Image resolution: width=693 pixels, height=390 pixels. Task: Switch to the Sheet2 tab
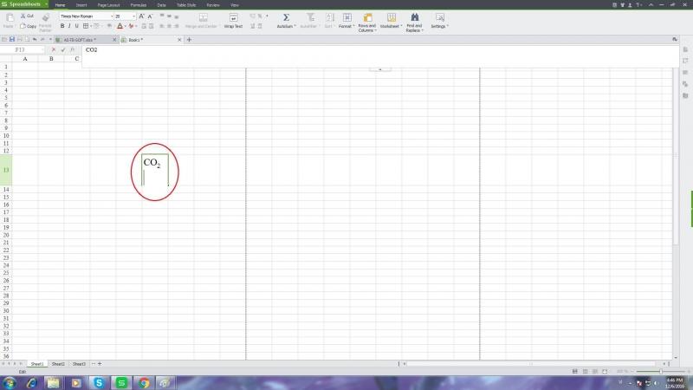[x=57, y=364]
